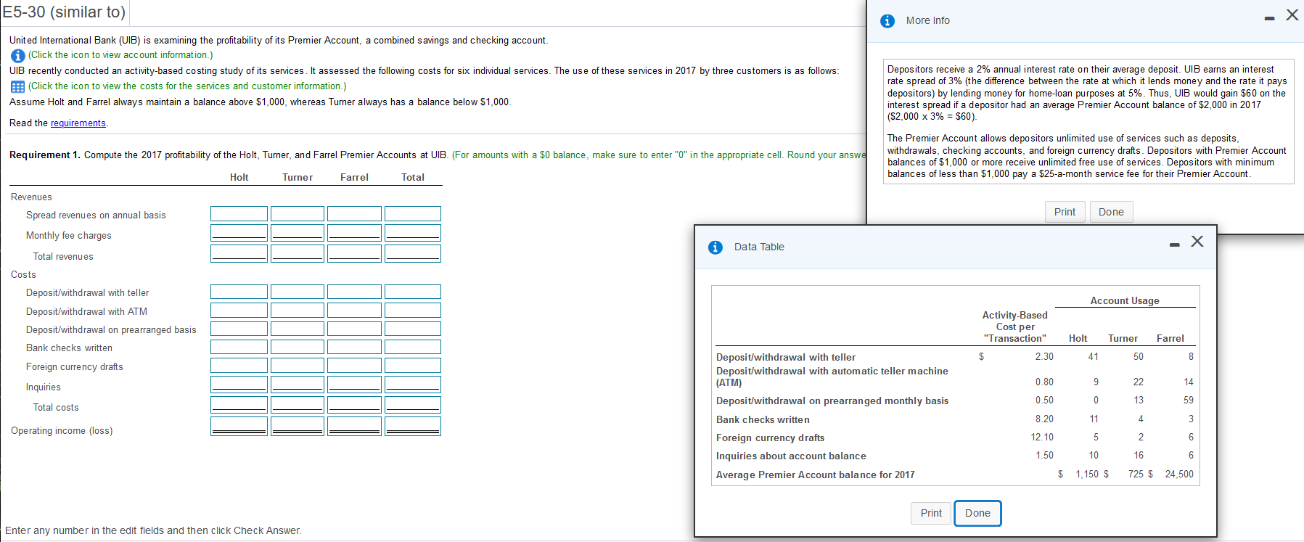Select Holt's deposit/withdrawal with teller cost field

pos(239,292)
